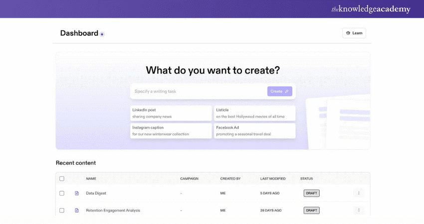Pick the Listicle suggestion card
This screenshot has height=224, width=424.
[254, 113]
